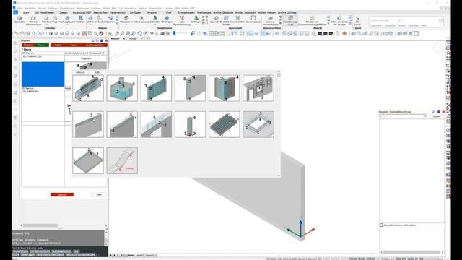Select the corner wall macro thumbnail
Viewport: 462px width, 260px height.
(225, 88)
